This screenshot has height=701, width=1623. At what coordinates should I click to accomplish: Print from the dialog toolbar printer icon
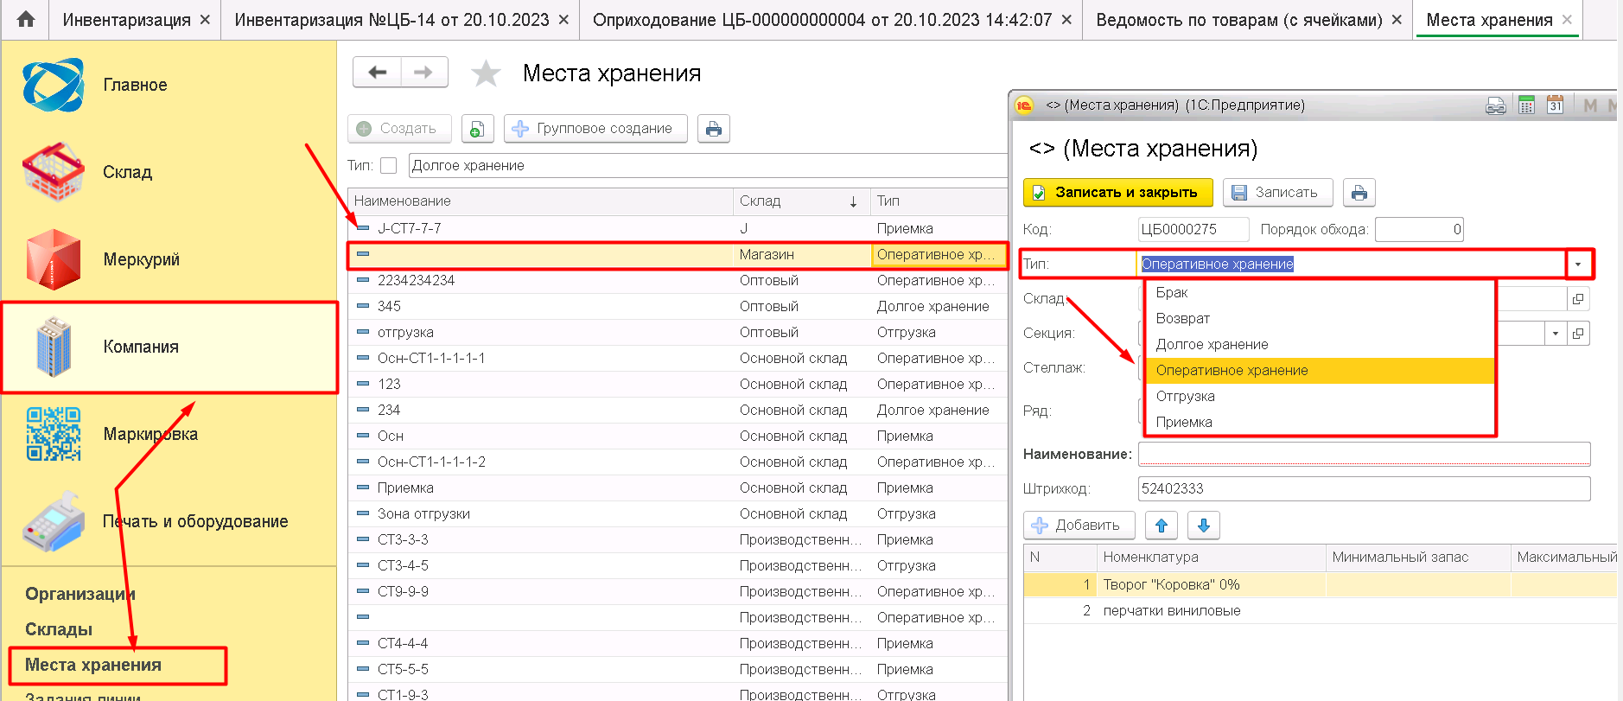tap(1359, 193)
